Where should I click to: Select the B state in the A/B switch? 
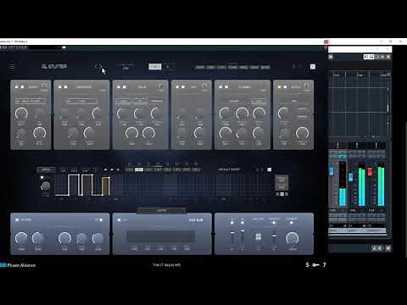168,67
